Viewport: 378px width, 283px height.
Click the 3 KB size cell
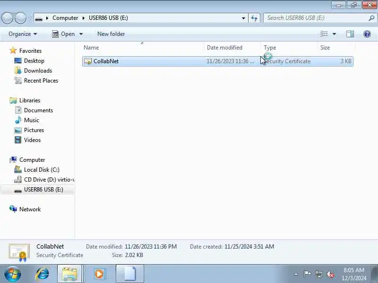346,61
